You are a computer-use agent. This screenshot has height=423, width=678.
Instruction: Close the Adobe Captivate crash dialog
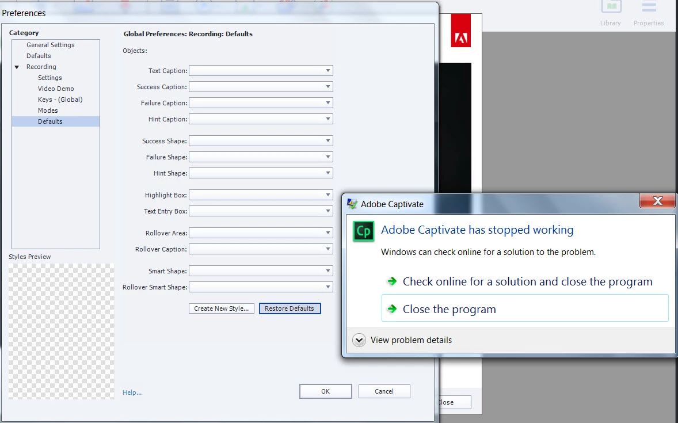pos(657,201)
